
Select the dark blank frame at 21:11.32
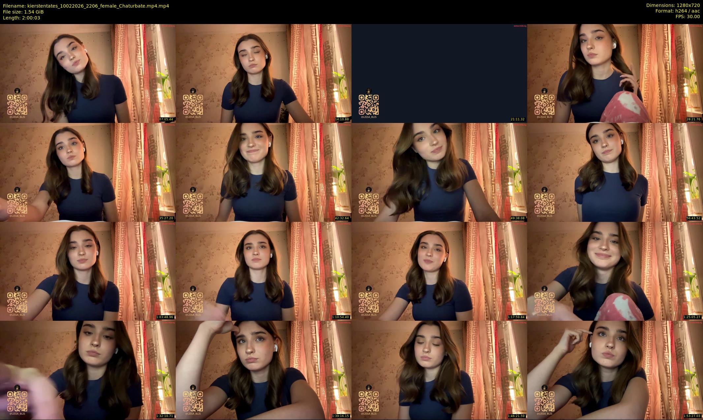click(x=439, y=73)
